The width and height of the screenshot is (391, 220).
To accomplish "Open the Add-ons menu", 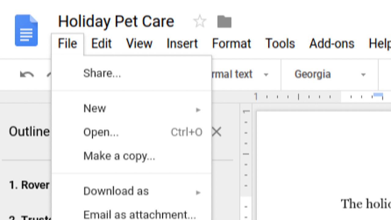I will point(332,44).
